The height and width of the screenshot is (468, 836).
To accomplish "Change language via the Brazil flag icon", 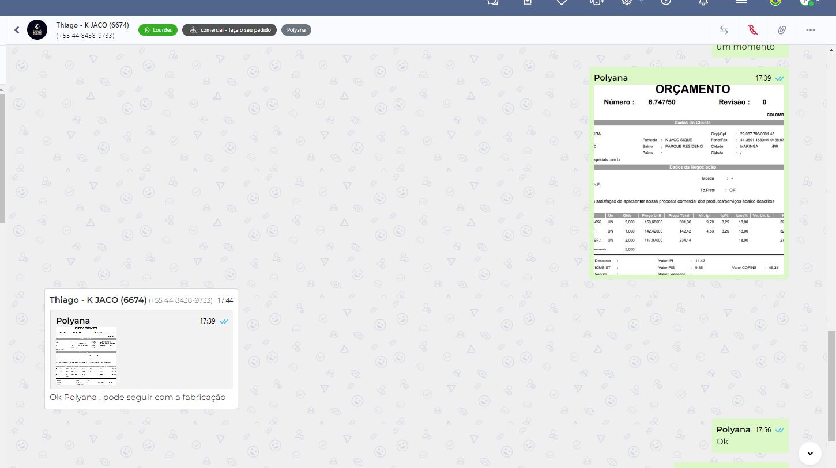I will pos(775,2).
